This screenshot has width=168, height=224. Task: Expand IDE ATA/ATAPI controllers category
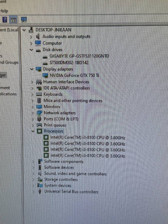[32, 88]
